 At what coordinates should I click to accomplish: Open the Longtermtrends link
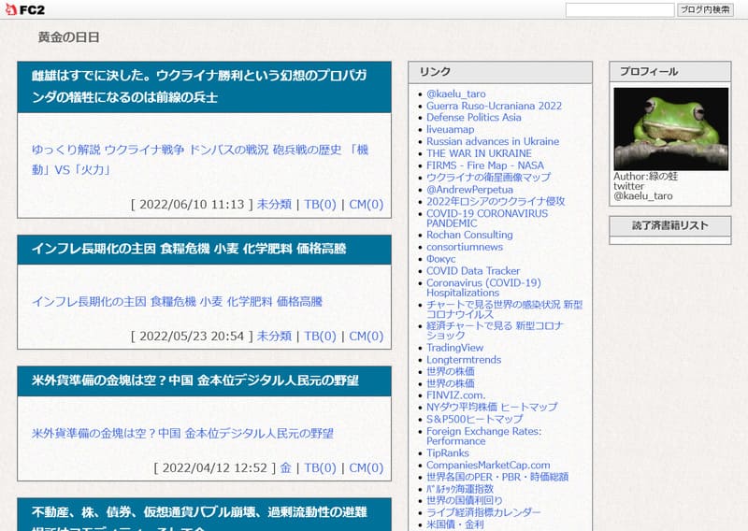pos(463,360)
